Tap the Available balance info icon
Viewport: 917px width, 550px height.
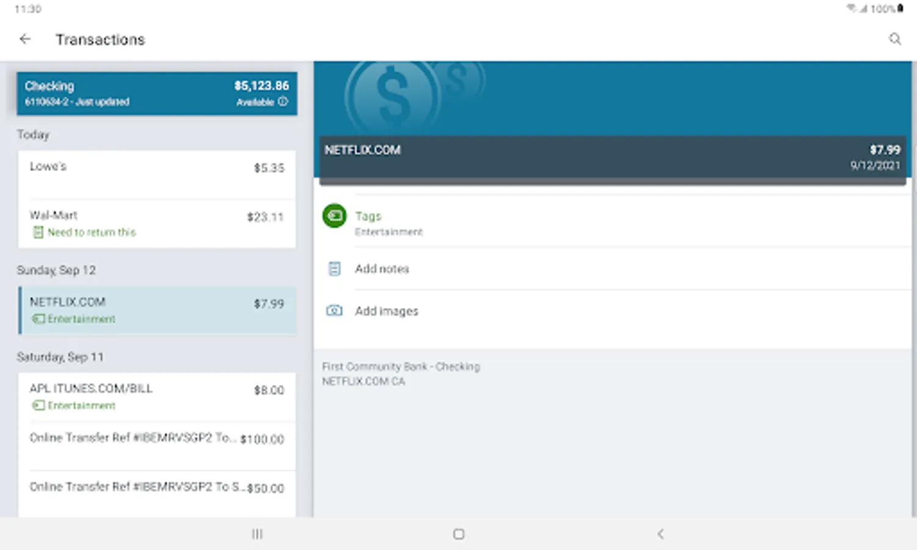[283, 101]
